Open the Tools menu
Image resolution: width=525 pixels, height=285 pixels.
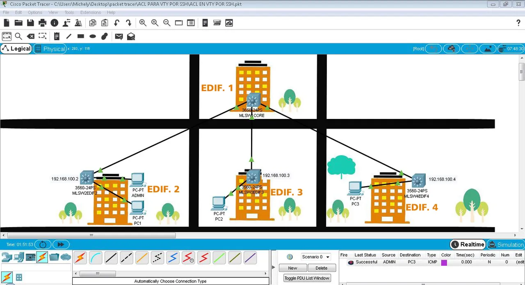(x=69, y=12)
